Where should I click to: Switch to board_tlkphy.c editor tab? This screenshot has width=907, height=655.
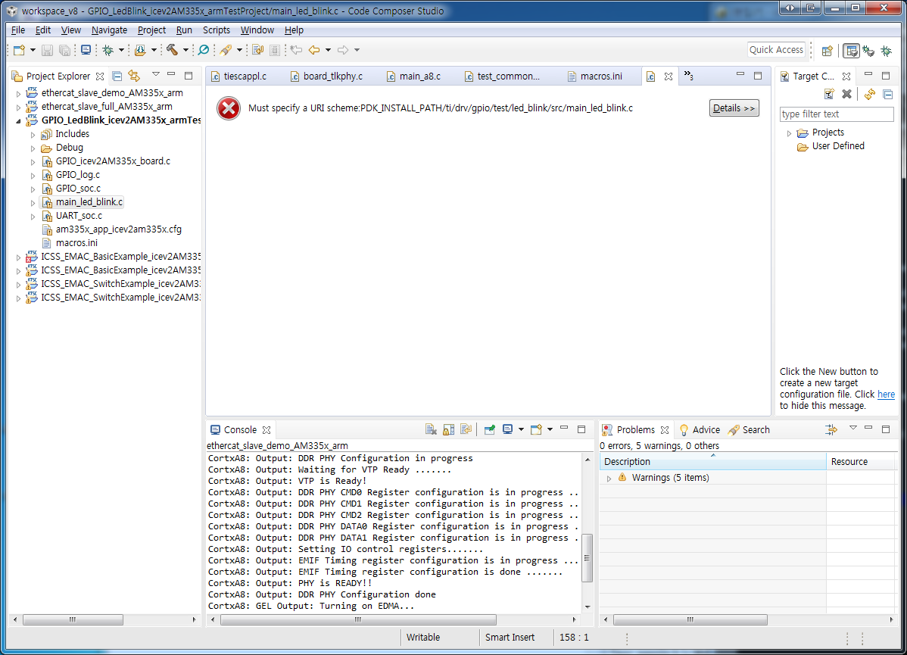(x=327, y=76)
